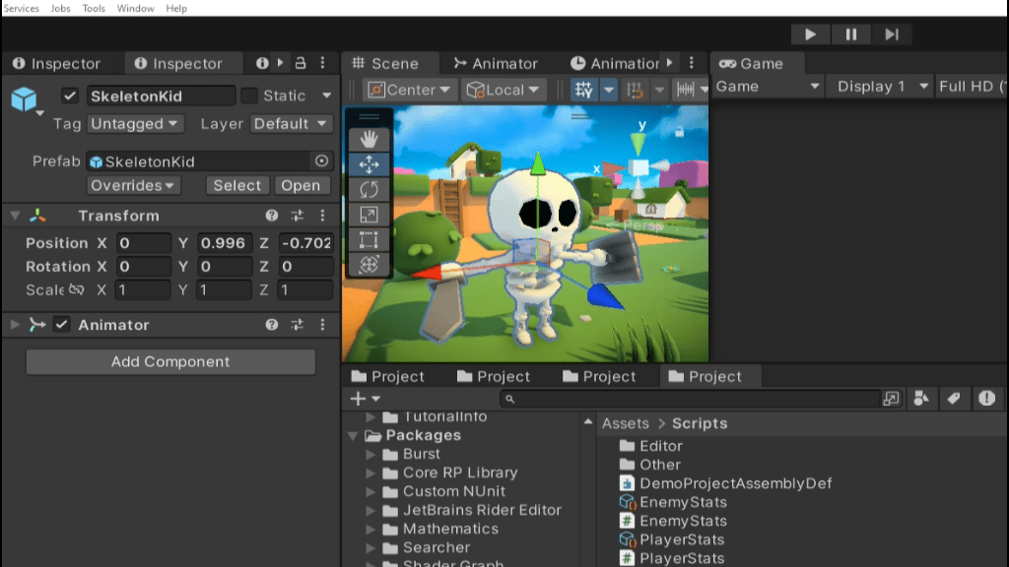Toggle the Animator enabled checkbox
This screenshot has height=567, width=1009.
pyautogui.click(x=61, y=325)
